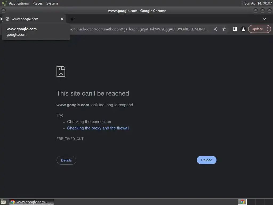Expand the tab search chevron
Image resolution: width=273 pixels, height=205 pixels.
(x=265, y=19)
